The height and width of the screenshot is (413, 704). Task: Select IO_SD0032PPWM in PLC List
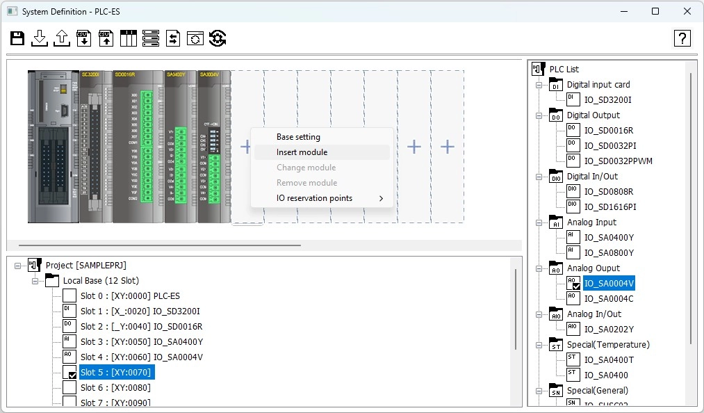point(619,161)
